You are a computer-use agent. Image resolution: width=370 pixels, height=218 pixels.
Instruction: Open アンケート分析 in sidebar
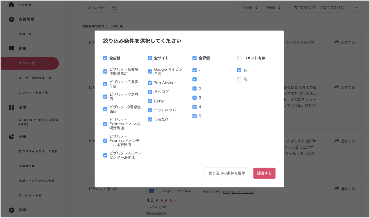click(x=30, y=195)
